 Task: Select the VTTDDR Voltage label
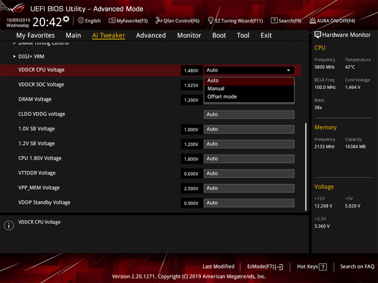pyautogui.click(x=37, y=173)
